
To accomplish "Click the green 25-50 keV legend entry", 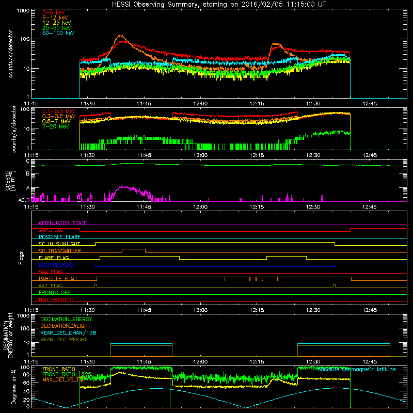I will pos(56,28).
